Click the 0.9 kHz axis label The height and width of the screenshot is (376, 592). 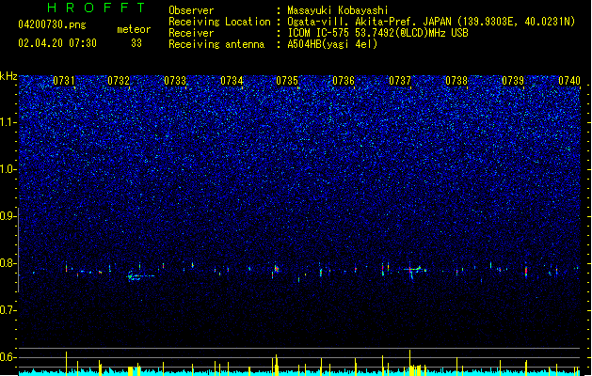(x=8, y=216)
